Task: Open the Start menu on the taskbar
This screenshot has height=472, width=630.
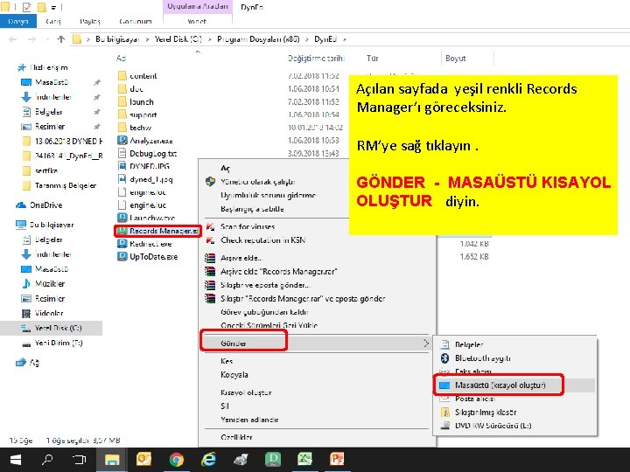Action: 15,460
